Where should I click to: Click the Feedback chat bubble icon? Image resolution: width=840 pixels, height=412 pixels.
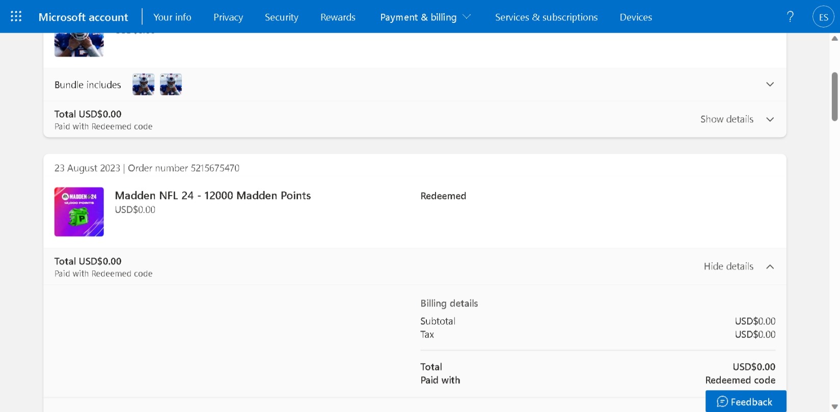pyautogui.click(x=722, y=402)
